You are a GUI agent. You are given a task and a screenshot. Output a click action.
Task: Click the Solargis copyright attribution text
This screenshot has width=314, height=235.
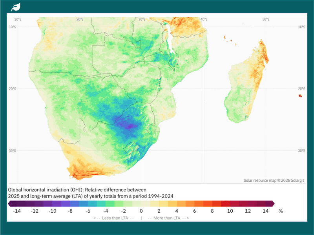274,180
